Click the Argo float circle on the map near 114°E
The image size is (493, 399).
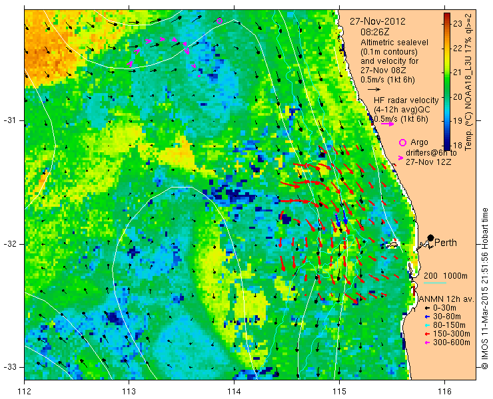(219, 21)
